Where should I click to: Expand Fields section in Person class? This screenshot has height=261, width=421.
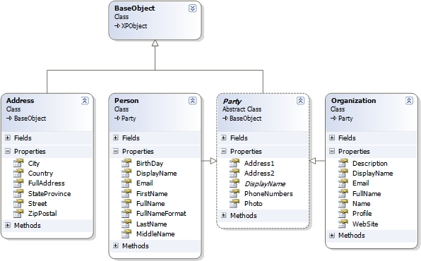[x=116, y=138]
